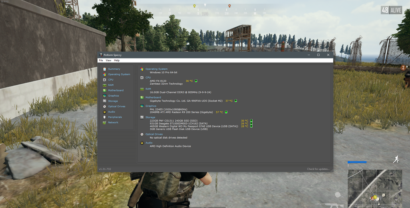The image size is (410, 208).
Task: Go to Operating System in sidebar
Action: (119, 74)
